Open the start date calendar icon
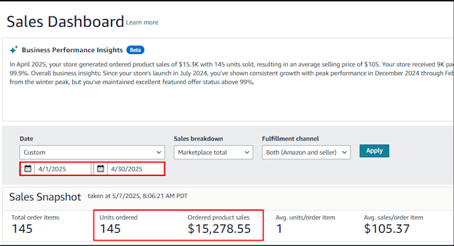 [x=28, y=169]
